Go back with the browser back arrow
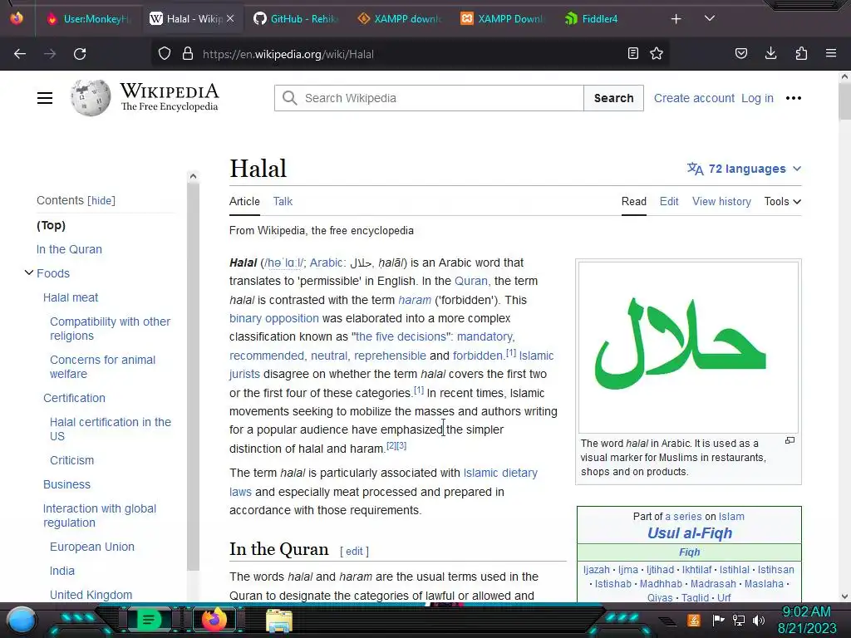 (20, 54)
